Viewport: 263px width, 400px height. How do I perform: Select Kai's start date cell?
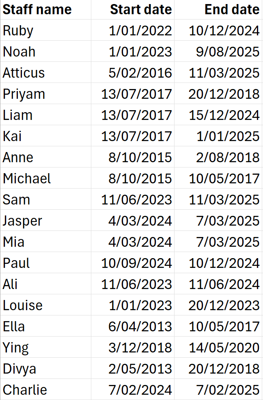(x=136, y=136)
